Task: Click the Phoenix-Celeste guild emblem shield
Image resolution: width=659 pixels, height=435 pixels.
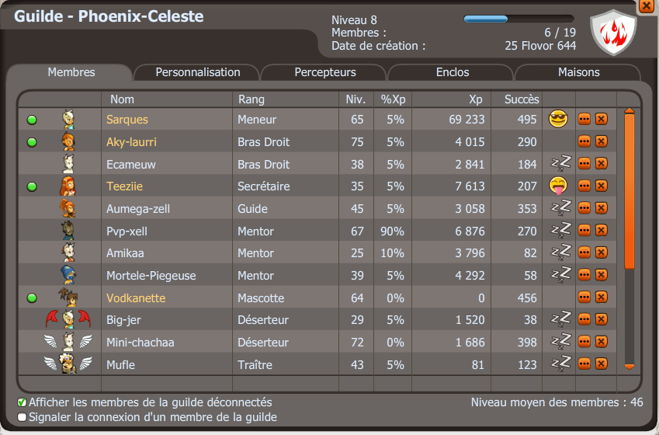Action: tap(613, 33)
